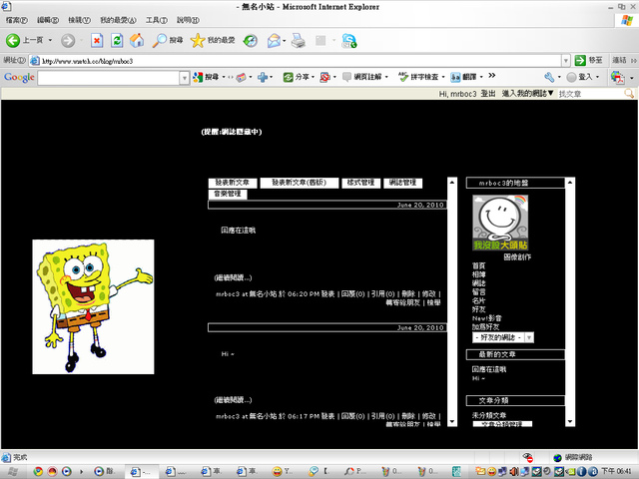
Task: Click the SpongeBob image
Action: tap(93, 306)
